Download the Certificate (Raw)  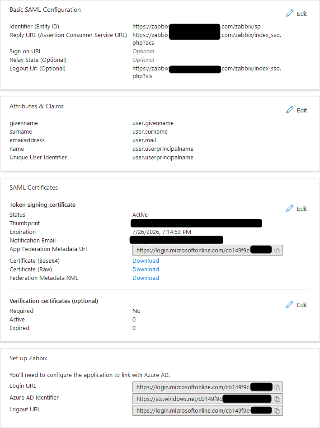(x=146, y=269)
